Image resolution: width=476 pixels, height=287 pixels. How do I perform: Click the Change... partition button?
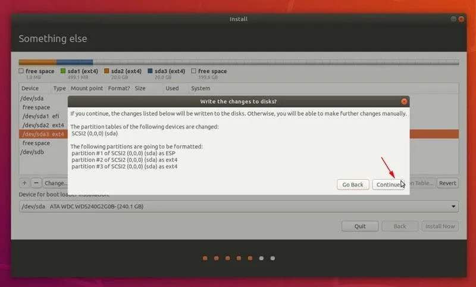point(55,183)
